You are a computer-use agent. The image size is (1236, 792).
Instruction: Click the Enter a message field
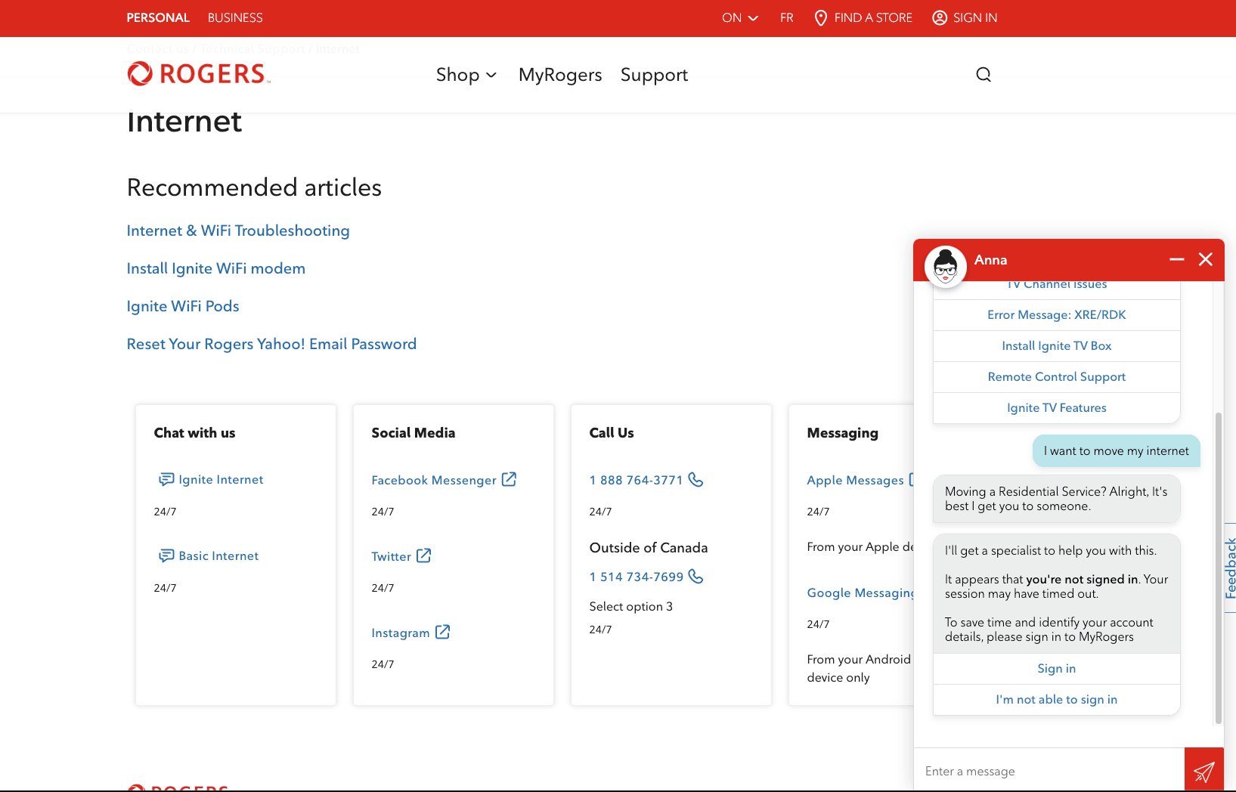point(1049,771)
